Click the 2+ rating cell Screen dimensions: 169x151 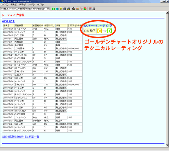49,45
